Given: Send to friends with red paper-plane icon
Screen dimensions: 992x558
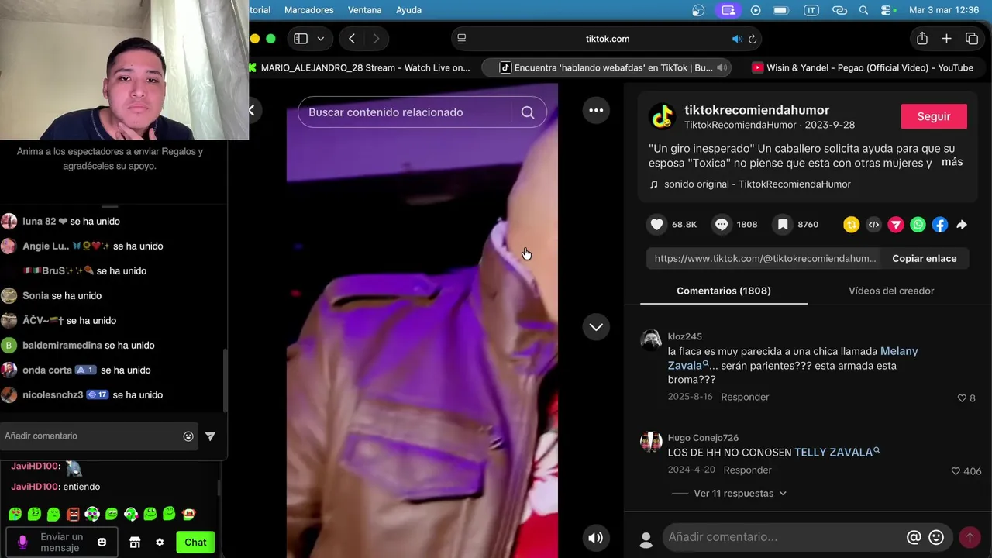Looking at the screenshot, I should pos(896,225).
